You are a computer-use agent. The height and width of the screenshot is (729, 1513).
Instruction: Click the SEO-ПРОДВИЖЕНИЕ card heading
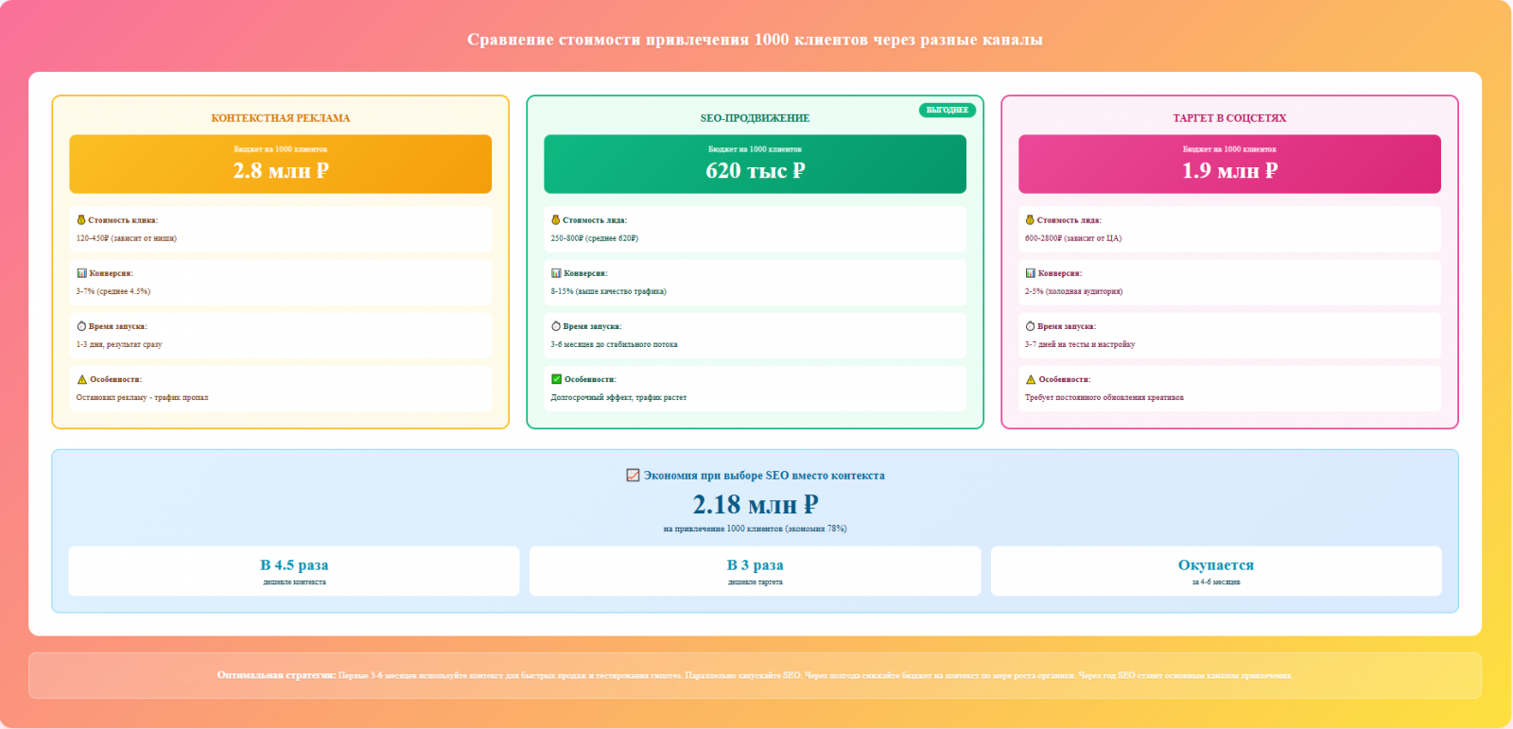click(756, 118)
